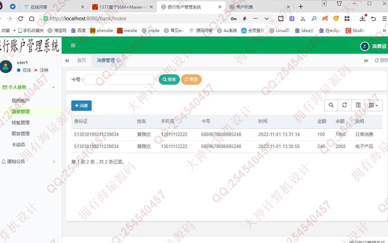Viewport: 388px width, 243px height.
Task: Click the blue 消费 add button
Action: click(x=81, y=106)
